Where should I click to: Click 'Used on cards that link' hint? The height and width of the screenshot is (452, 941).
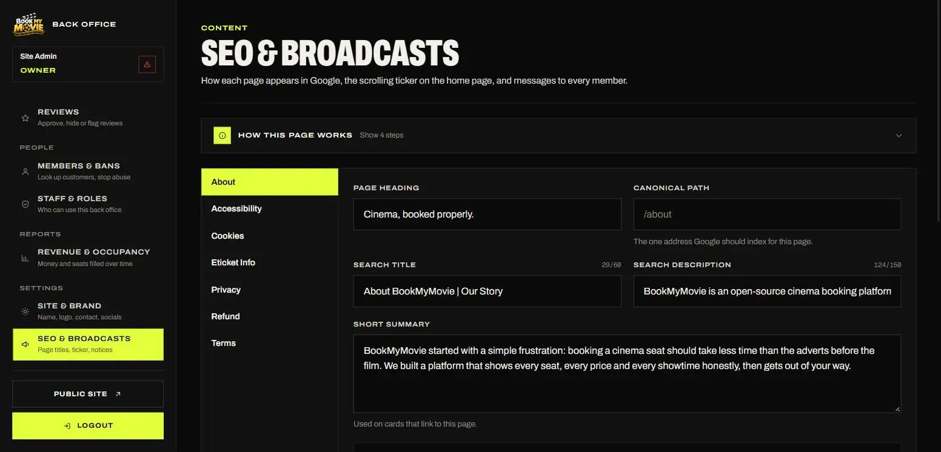pyautogui.click(x=415, y=424)
